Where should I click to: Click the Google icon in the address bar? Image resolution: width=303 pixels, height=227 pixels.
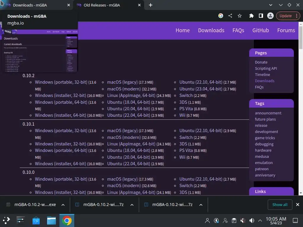coord(221,16)
